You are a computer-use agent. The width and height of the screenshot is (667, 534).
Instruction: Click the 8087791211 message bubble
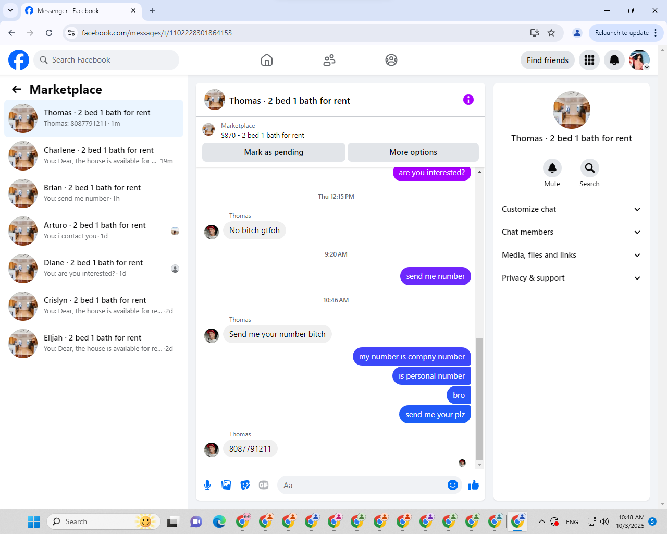click(250, 449)
